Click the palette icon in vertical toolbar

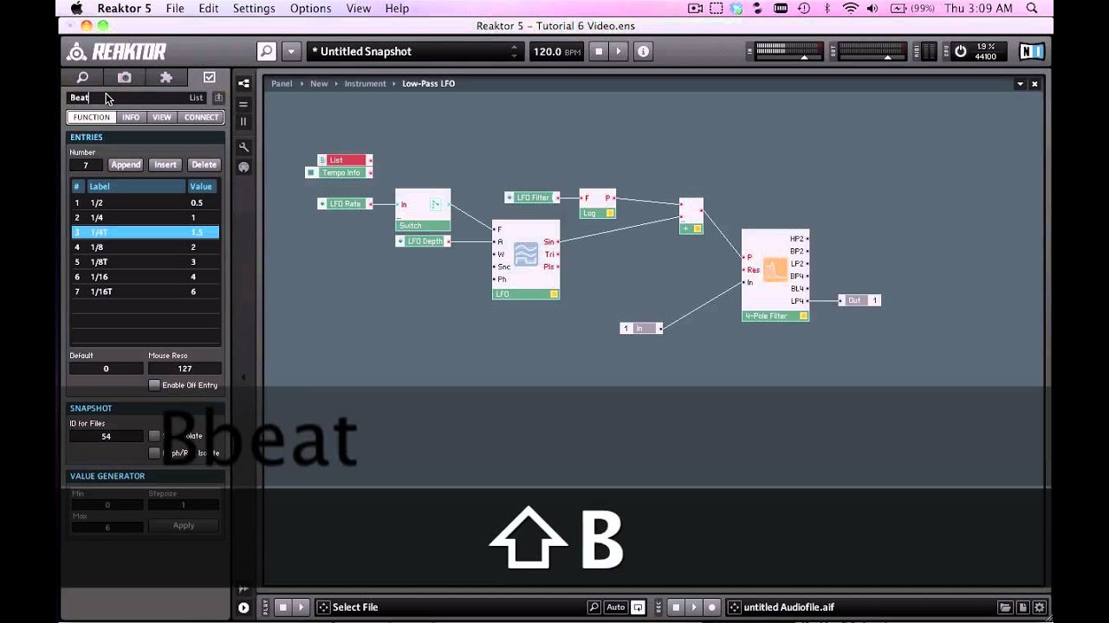click(x=243, y=167)
